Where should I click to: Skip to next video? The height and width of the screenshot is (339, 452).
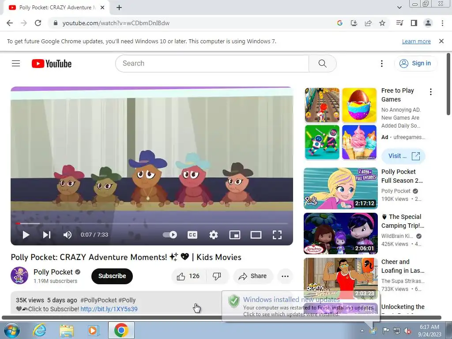47,235
